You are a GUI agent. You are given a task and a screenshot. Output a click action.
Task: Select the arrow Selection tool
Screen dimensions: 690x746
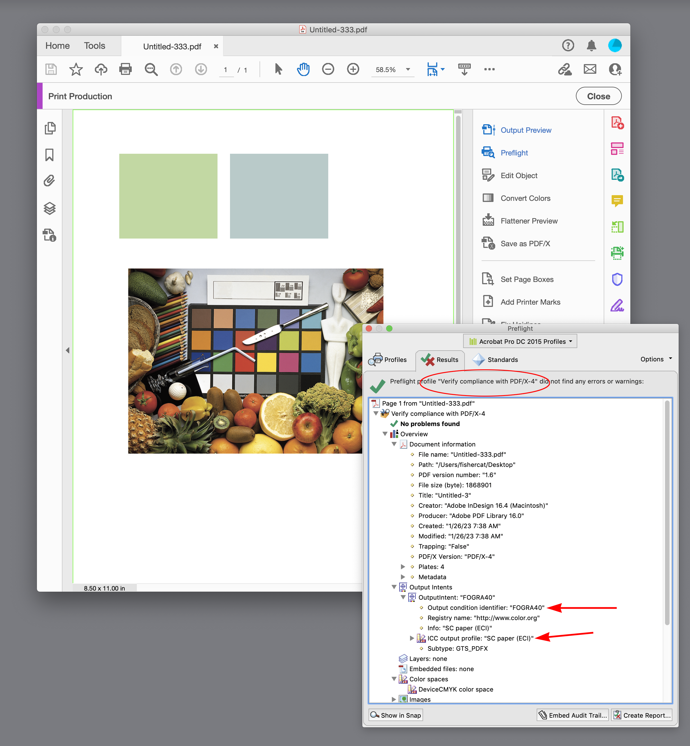pos(278,69)
